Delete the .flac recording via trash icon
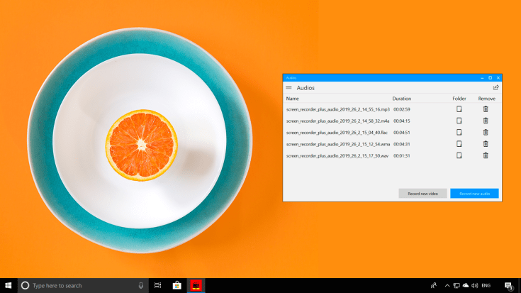Screen dimensions: 521x293 486,132
